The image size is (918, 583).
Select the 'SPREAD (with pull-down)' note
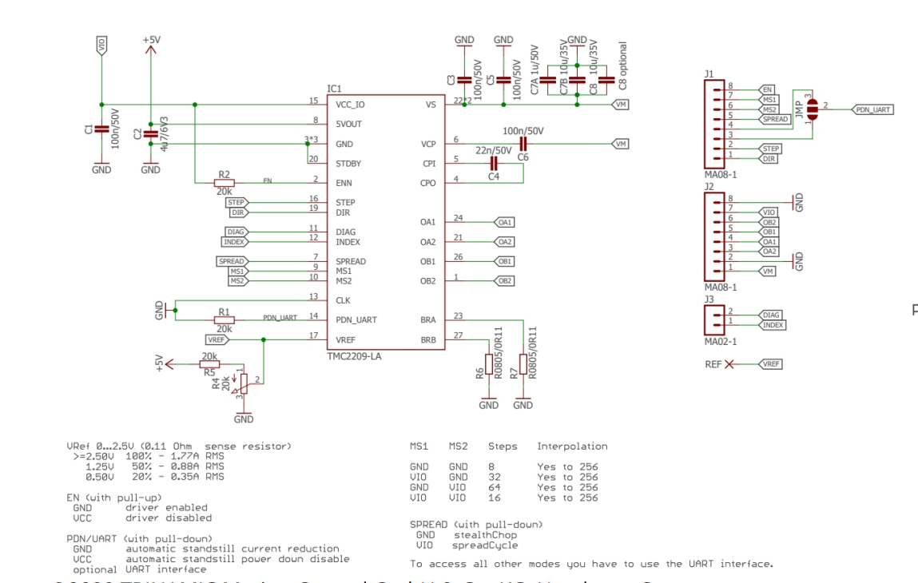(476, 525)
